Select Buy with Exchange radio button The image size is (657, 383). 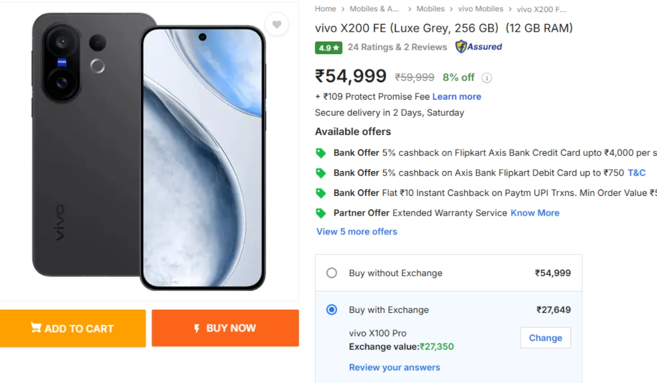(x=332, y=310)
